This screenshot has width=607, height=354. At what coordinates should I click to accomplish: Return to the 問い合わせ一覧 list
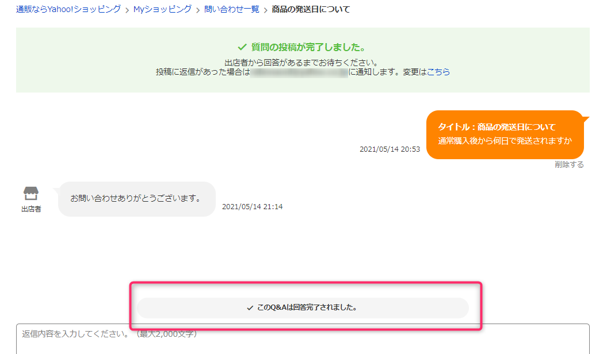tap(231, 9)
